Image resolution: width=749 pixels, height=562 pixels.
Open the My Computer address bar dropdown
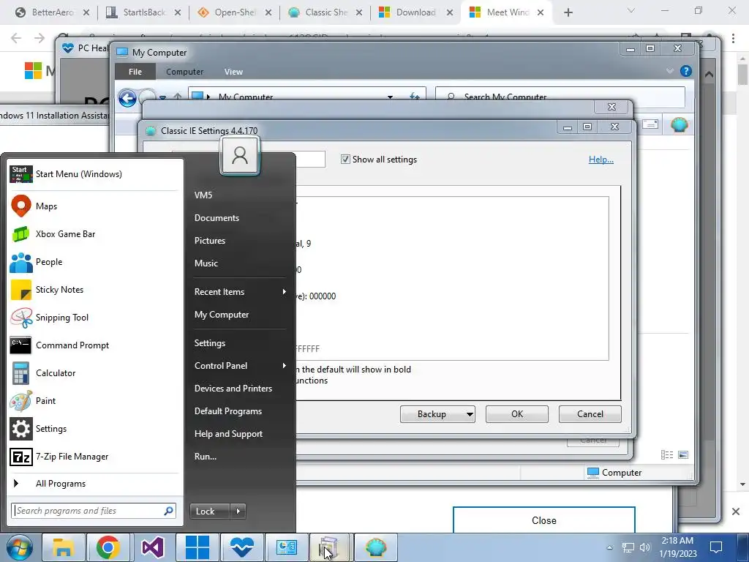[391, 97]
